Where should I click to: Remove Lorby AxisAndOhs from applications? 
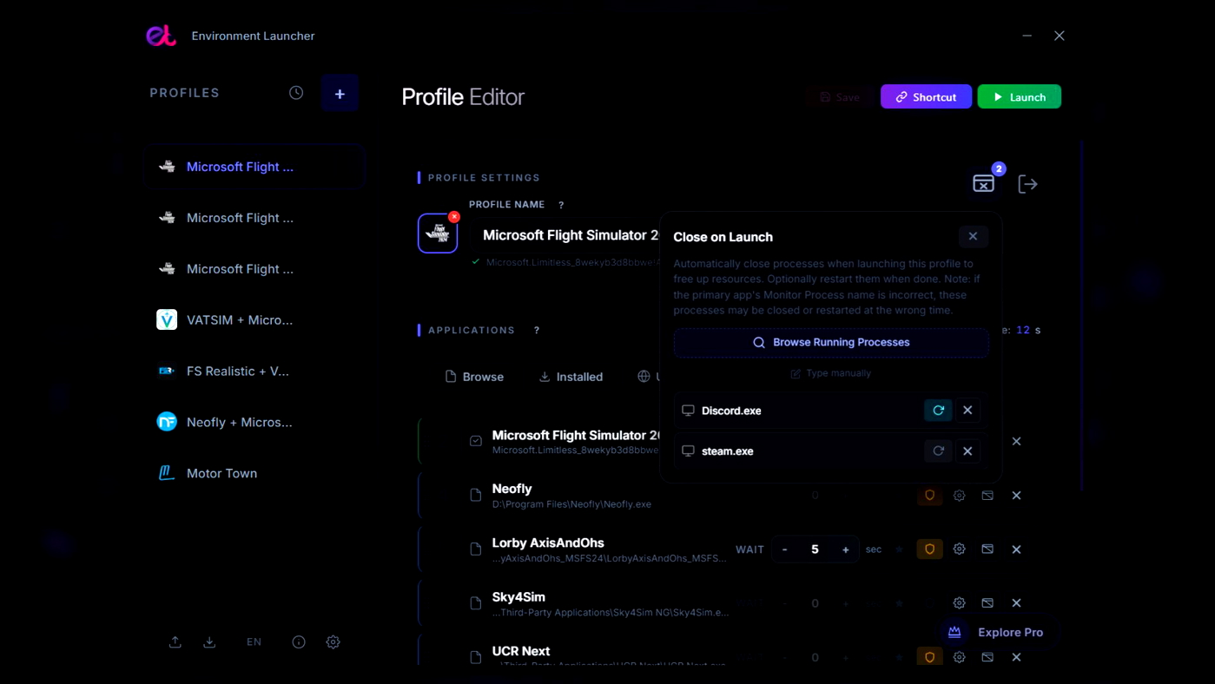pos(1016,549)
